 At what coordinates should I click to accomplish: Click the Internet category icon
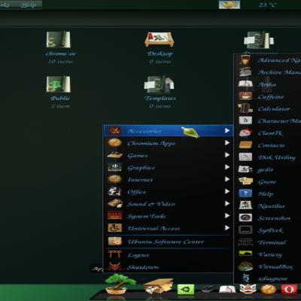(x=114, y=179)
